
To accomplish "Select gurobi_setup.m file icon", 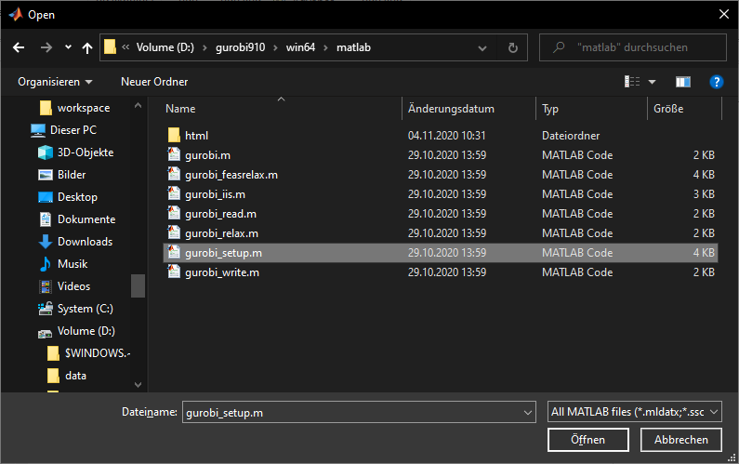I will click(x=174, y=252).
